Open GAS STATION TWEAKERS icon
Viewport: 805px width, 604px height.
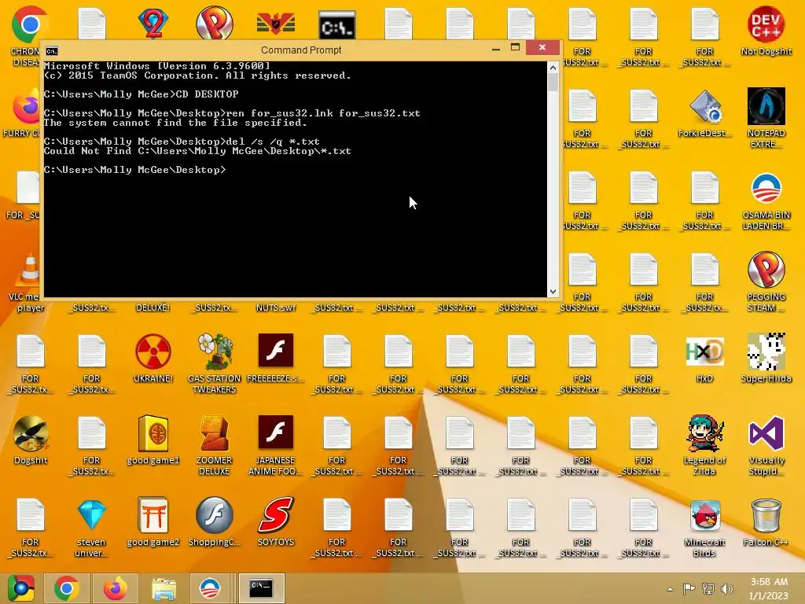[214, 363]
